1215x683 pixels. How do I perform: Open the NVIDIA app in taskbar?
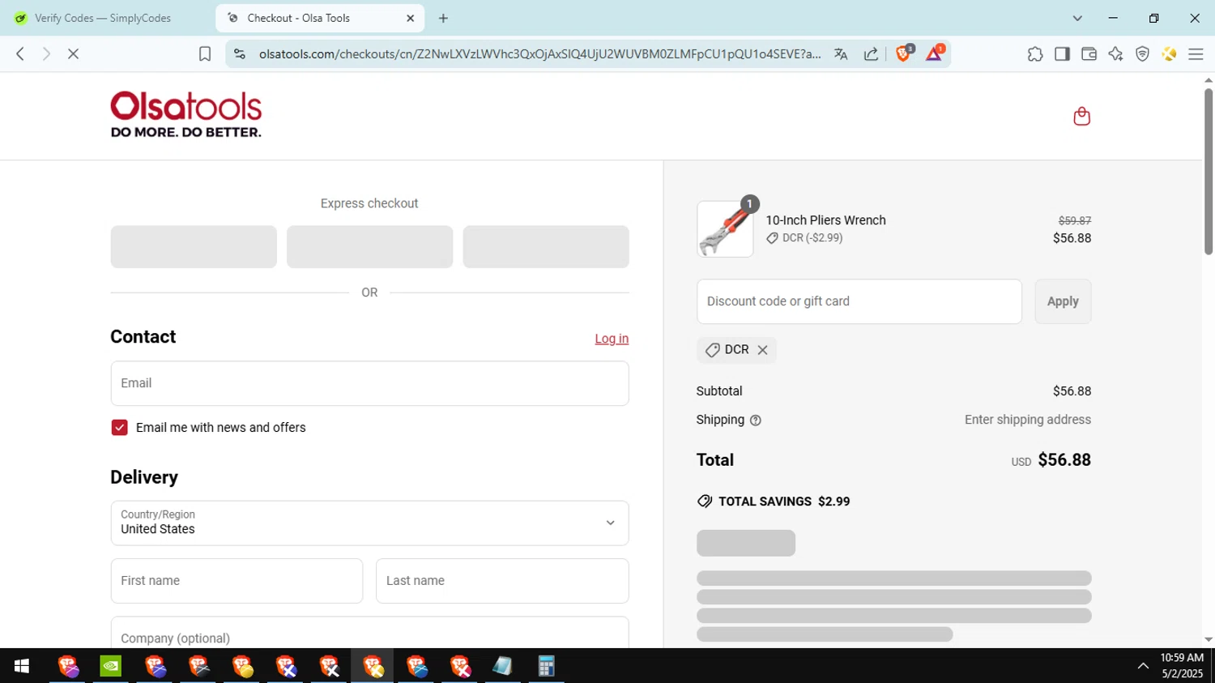(x=111, y=666)
